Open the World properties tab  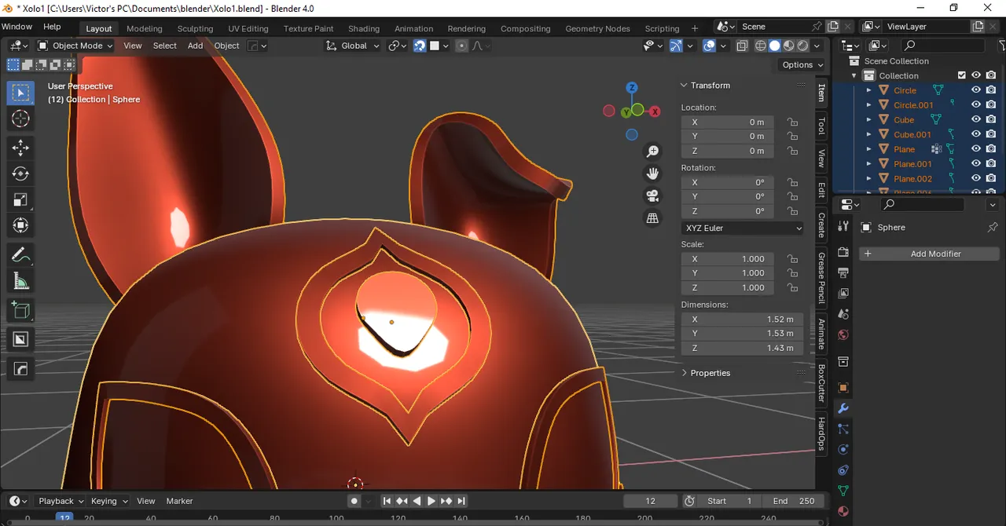(843, 334)
